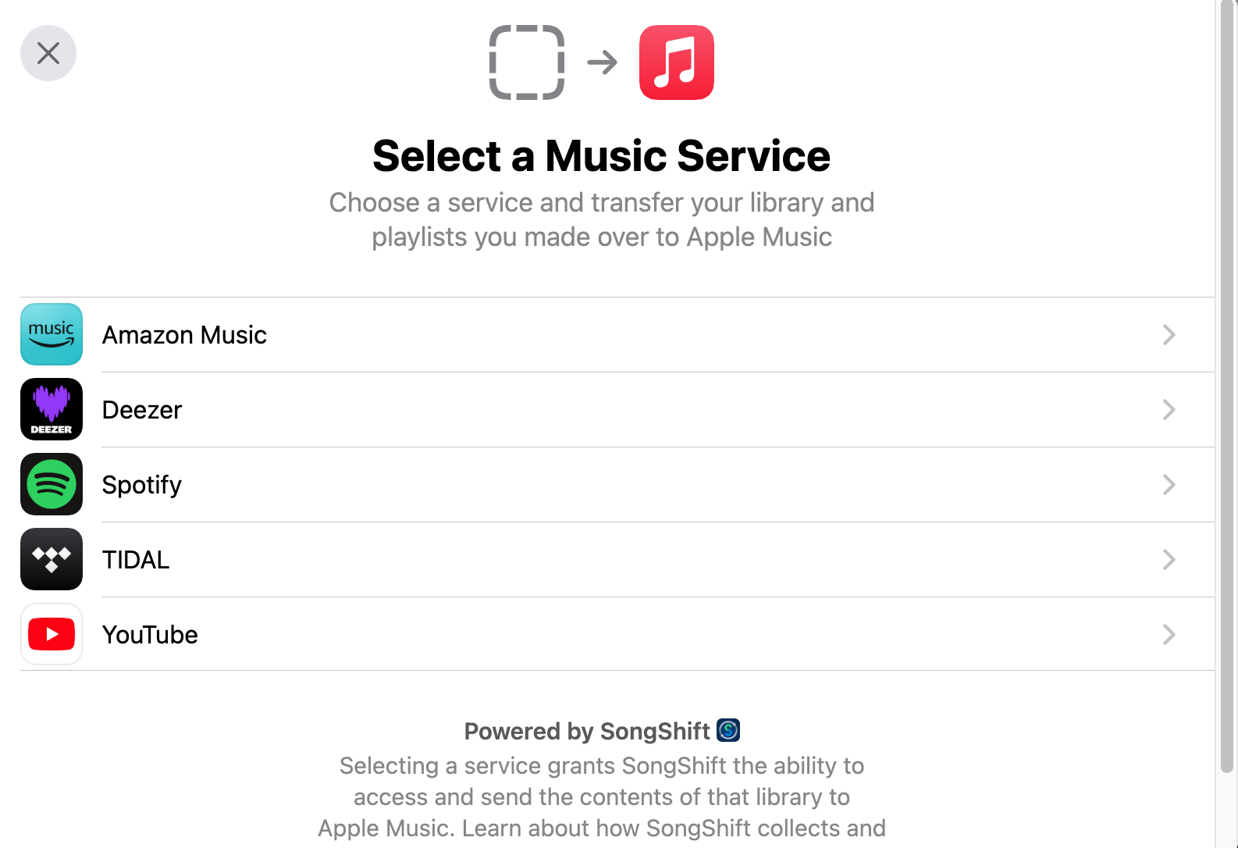Expand the YouTube row chevron
This screenshot has width=1238, height=848.
pyautogui.click(x=1169, y=635)
